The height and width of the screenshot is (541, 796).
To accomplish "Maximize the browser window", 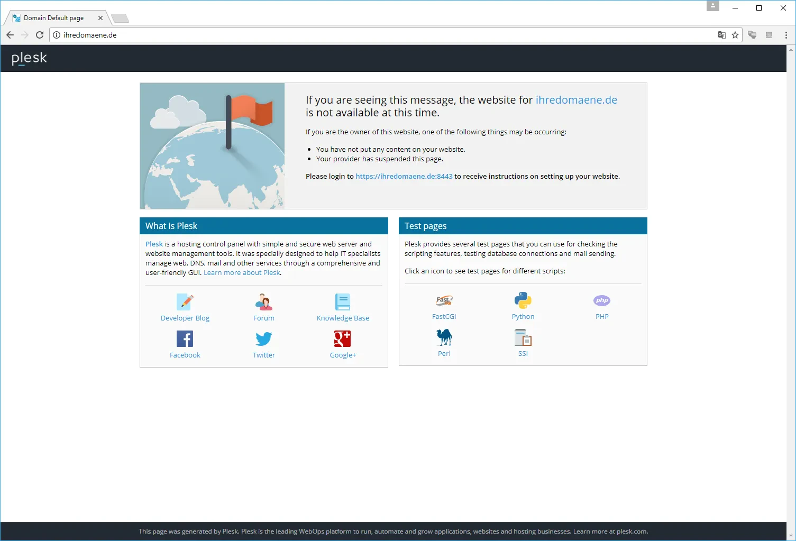I will pos(759,8).
